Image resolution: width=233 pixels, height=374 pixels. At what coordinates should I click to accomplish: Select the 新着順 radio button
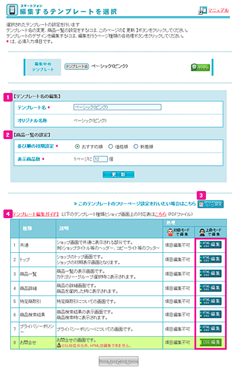[136, 147]
